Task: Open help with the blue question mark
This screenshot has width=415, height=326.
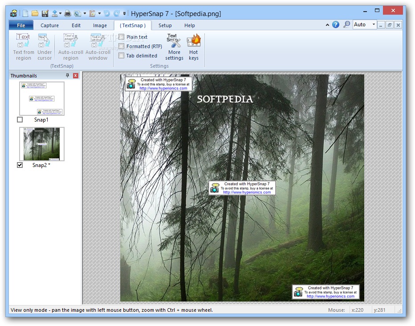Action: pos(336,24)
